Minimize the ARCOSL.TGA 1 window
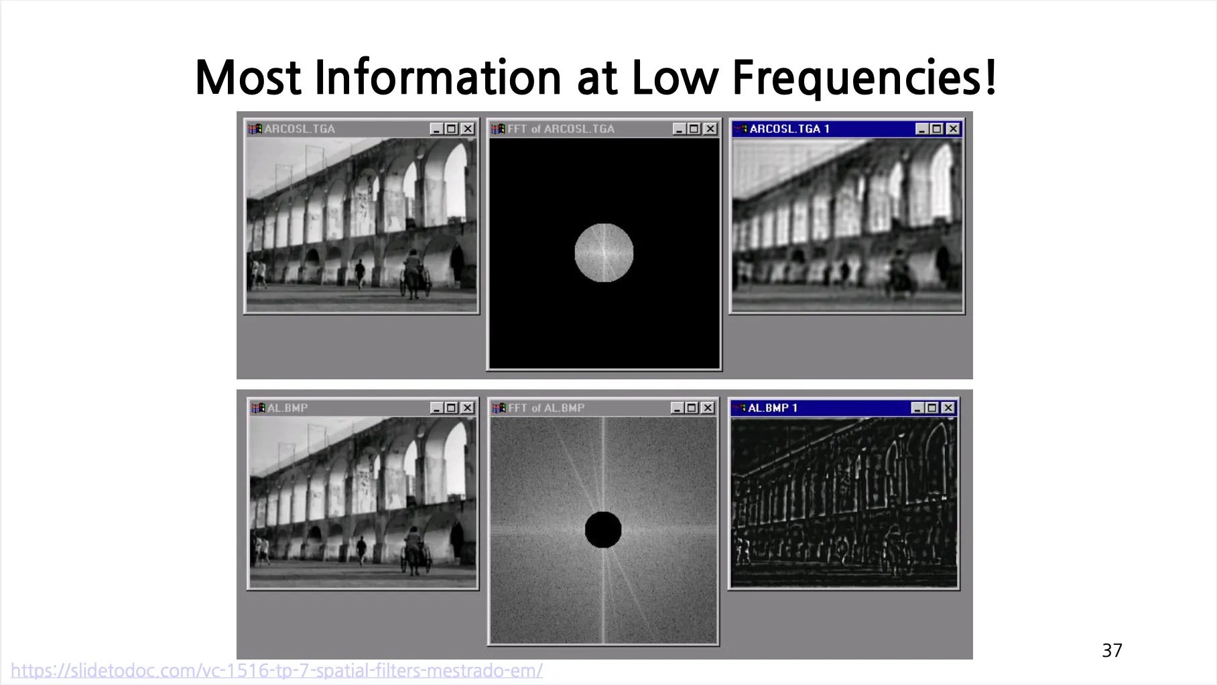The width and height of the screenshot is (1217, 685). tap(922, 129)
